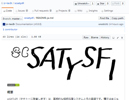
Task: Open the repository Settings tab
Action: (107, 11)
